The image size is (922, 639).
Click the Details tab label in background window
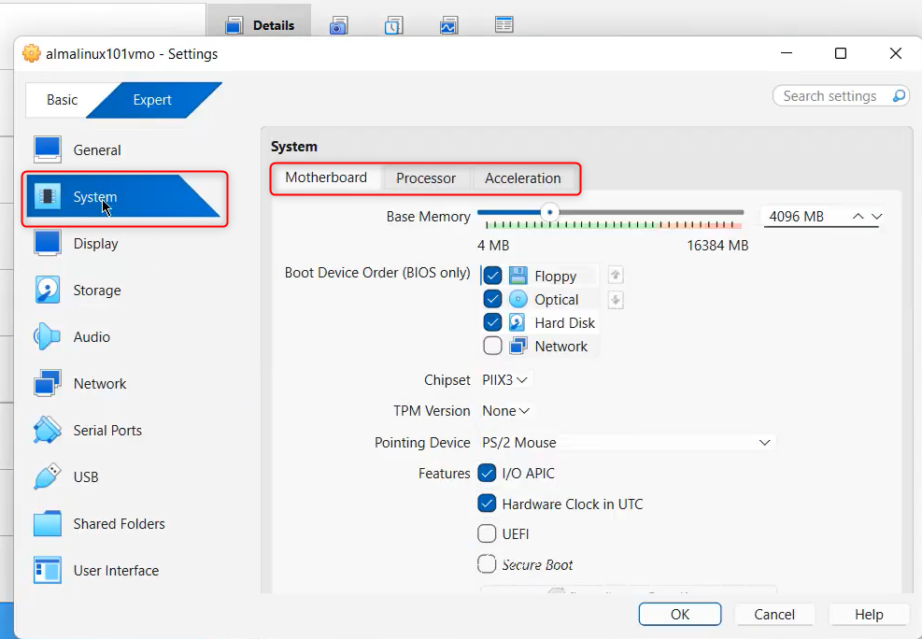click(x=274, y=25)
